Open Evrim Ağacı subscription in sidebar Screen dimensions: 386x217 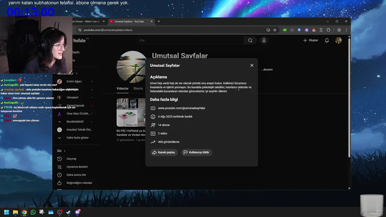[x=74, y=81]
